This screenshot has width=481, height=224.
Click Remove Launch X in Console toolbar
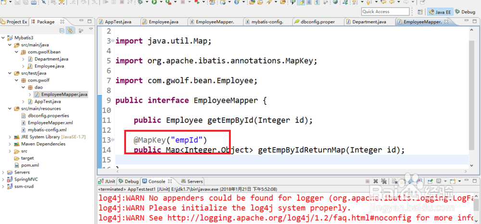376,181
